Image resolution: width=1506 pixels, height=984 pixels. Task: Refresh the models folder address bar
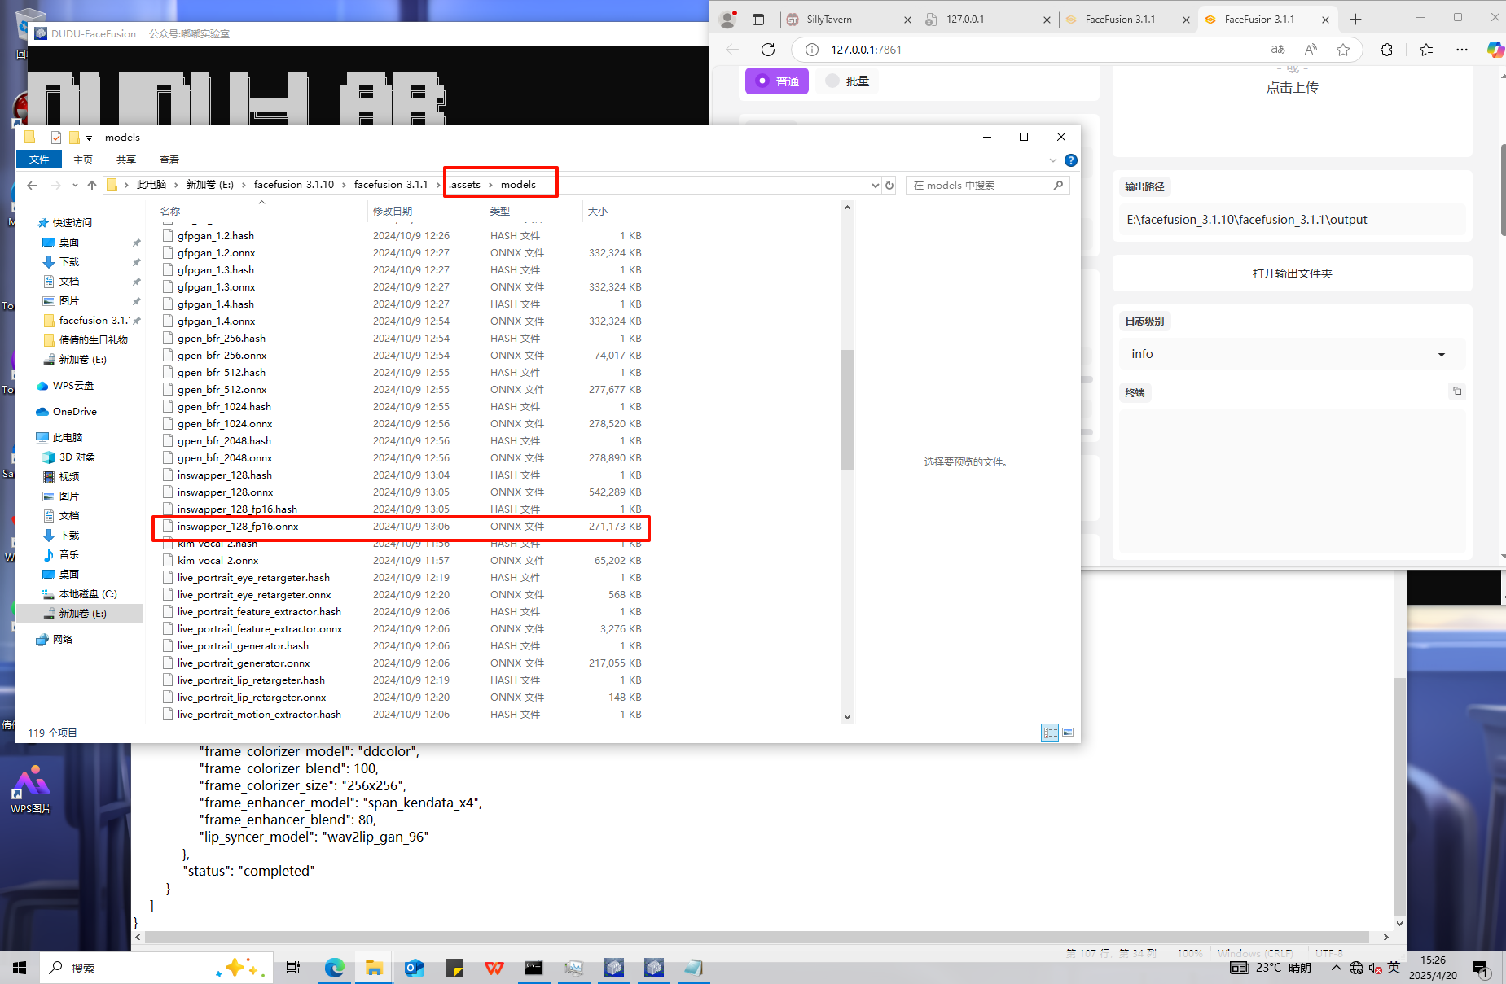pyautogui.click(x=889, y=186)
